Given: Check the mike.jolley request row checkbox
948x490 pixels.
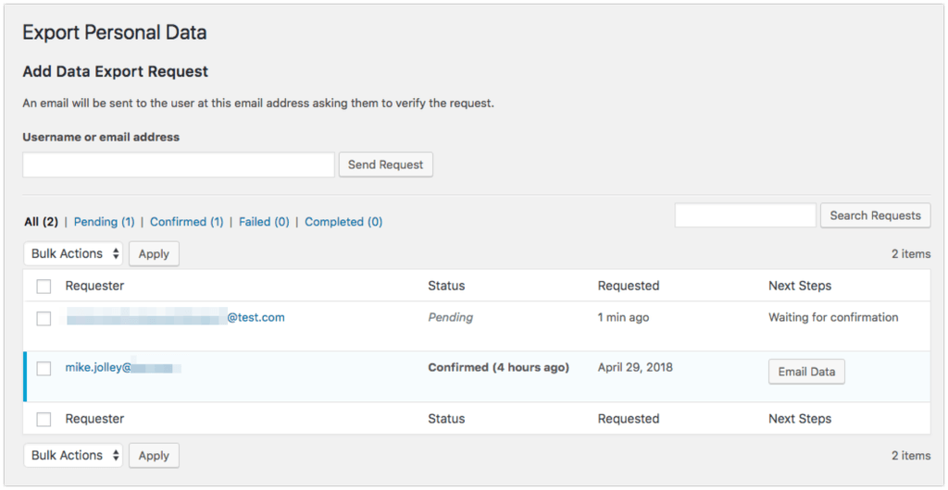Looking at the screenshot, I should pos(44,368).
